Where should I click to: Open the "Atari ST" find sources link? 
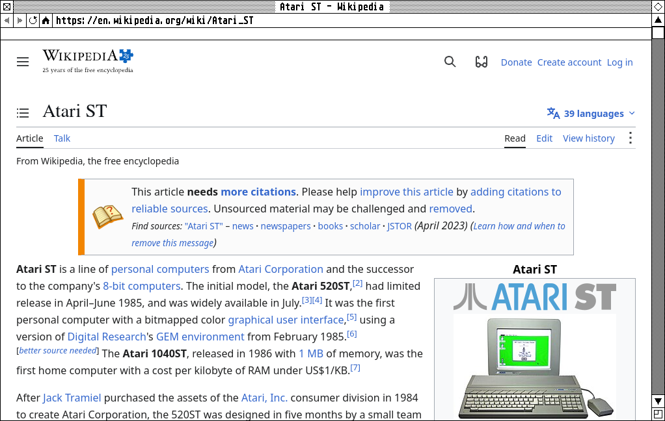pos(204,226)
